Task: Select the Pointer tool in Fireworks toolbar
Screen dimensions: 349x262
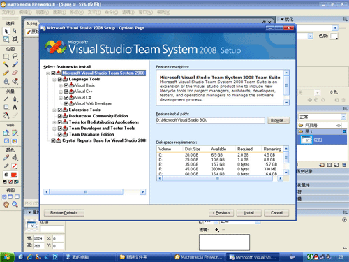Action: point(6,31)
